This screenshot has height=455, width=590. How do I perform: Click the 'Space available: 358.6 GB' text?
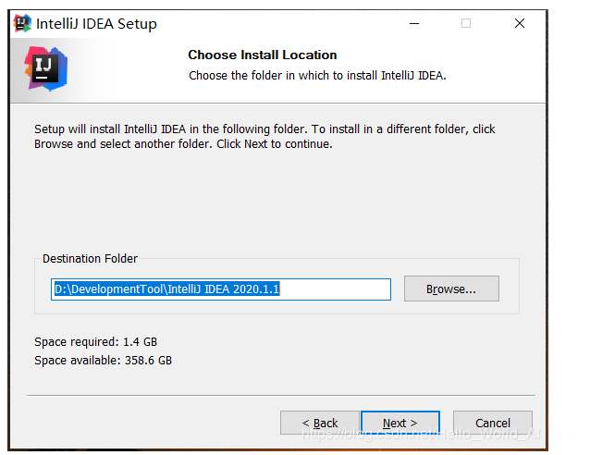[103, 360]
